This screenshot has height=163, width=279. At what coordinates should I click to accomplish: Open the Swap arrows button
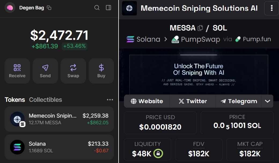click(73, 71)
